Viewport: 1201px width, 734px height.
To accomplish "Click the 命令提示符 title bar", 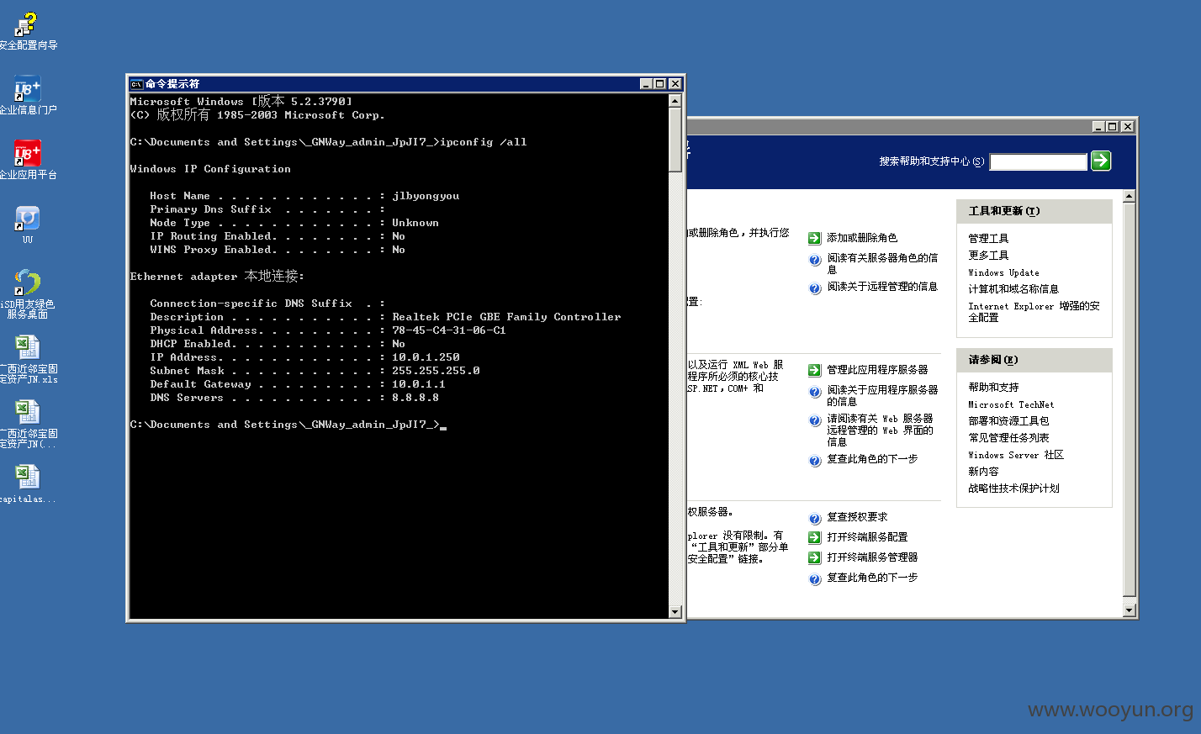I will 405,84.
